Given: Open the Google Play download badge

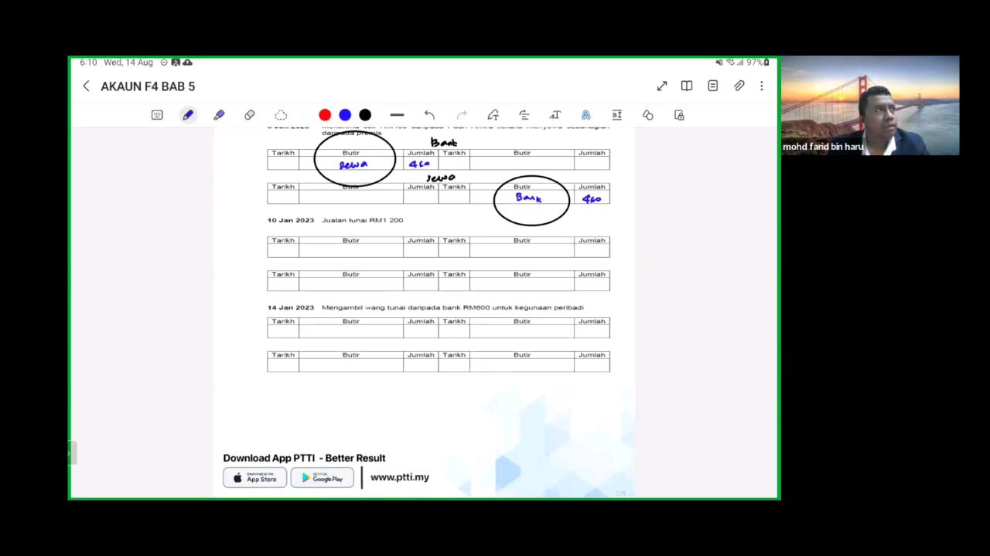Looking at the screenshot, I should tap(322, 478).
